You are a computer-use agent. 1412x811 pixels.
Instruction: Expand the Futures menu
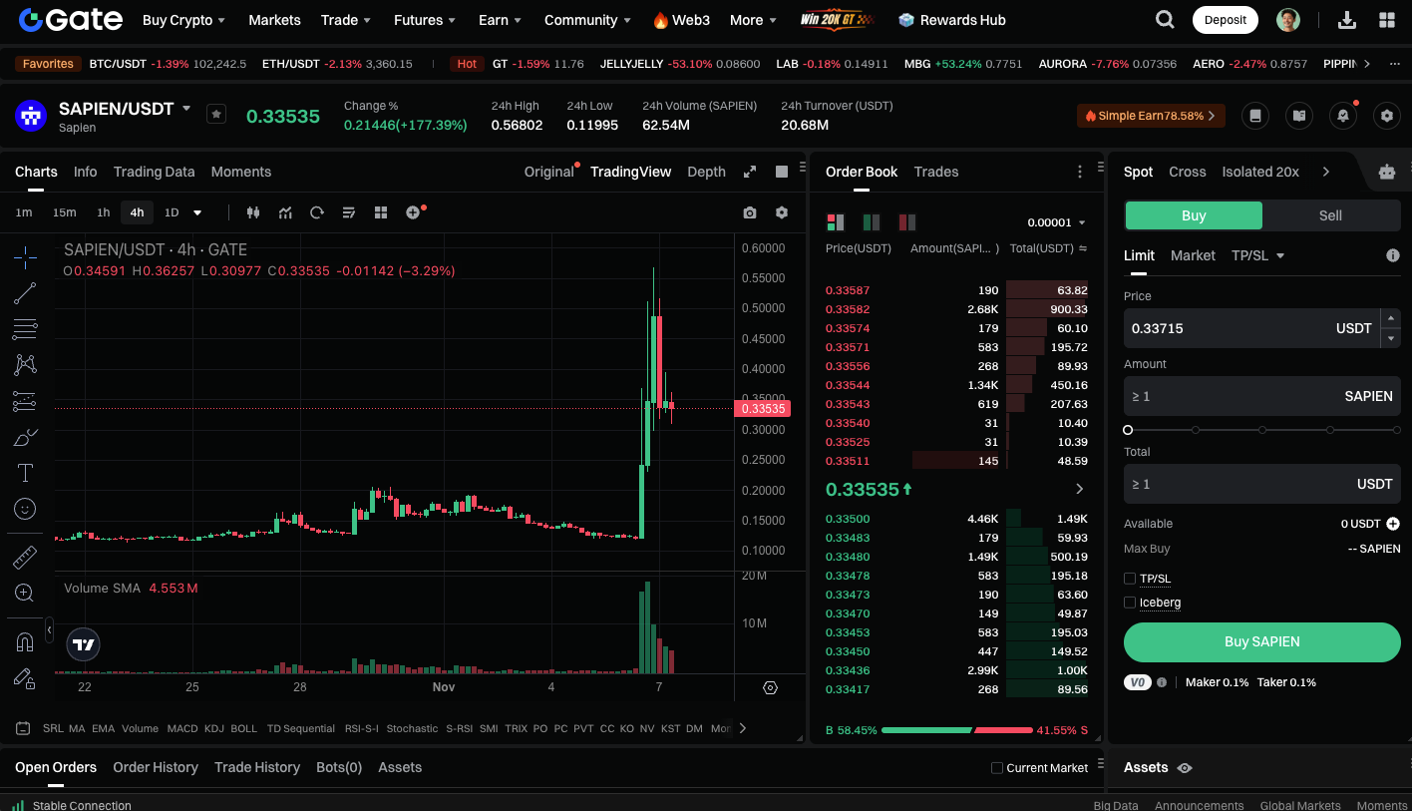click(x=425, y=20)
